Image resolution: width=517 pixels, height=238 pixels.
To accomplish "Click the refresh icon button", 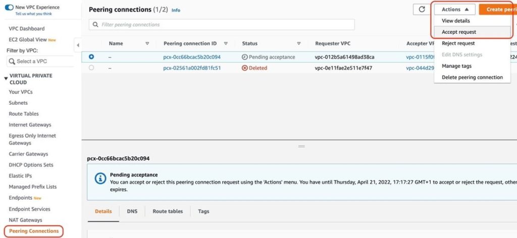I will [422, 10].
